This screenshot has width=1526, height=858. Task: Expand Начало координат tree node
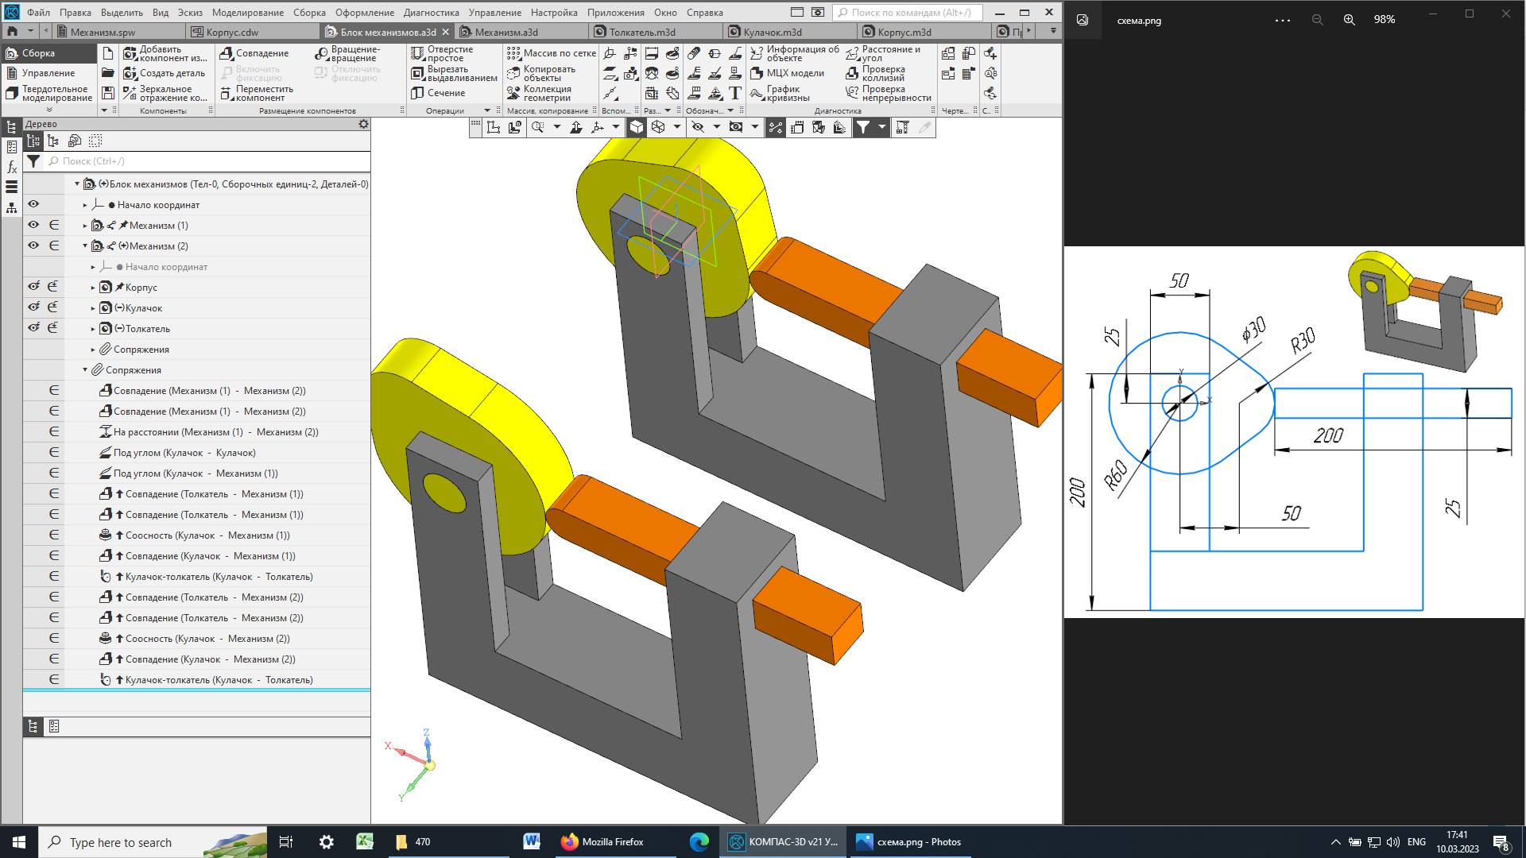tap(85, 205)
